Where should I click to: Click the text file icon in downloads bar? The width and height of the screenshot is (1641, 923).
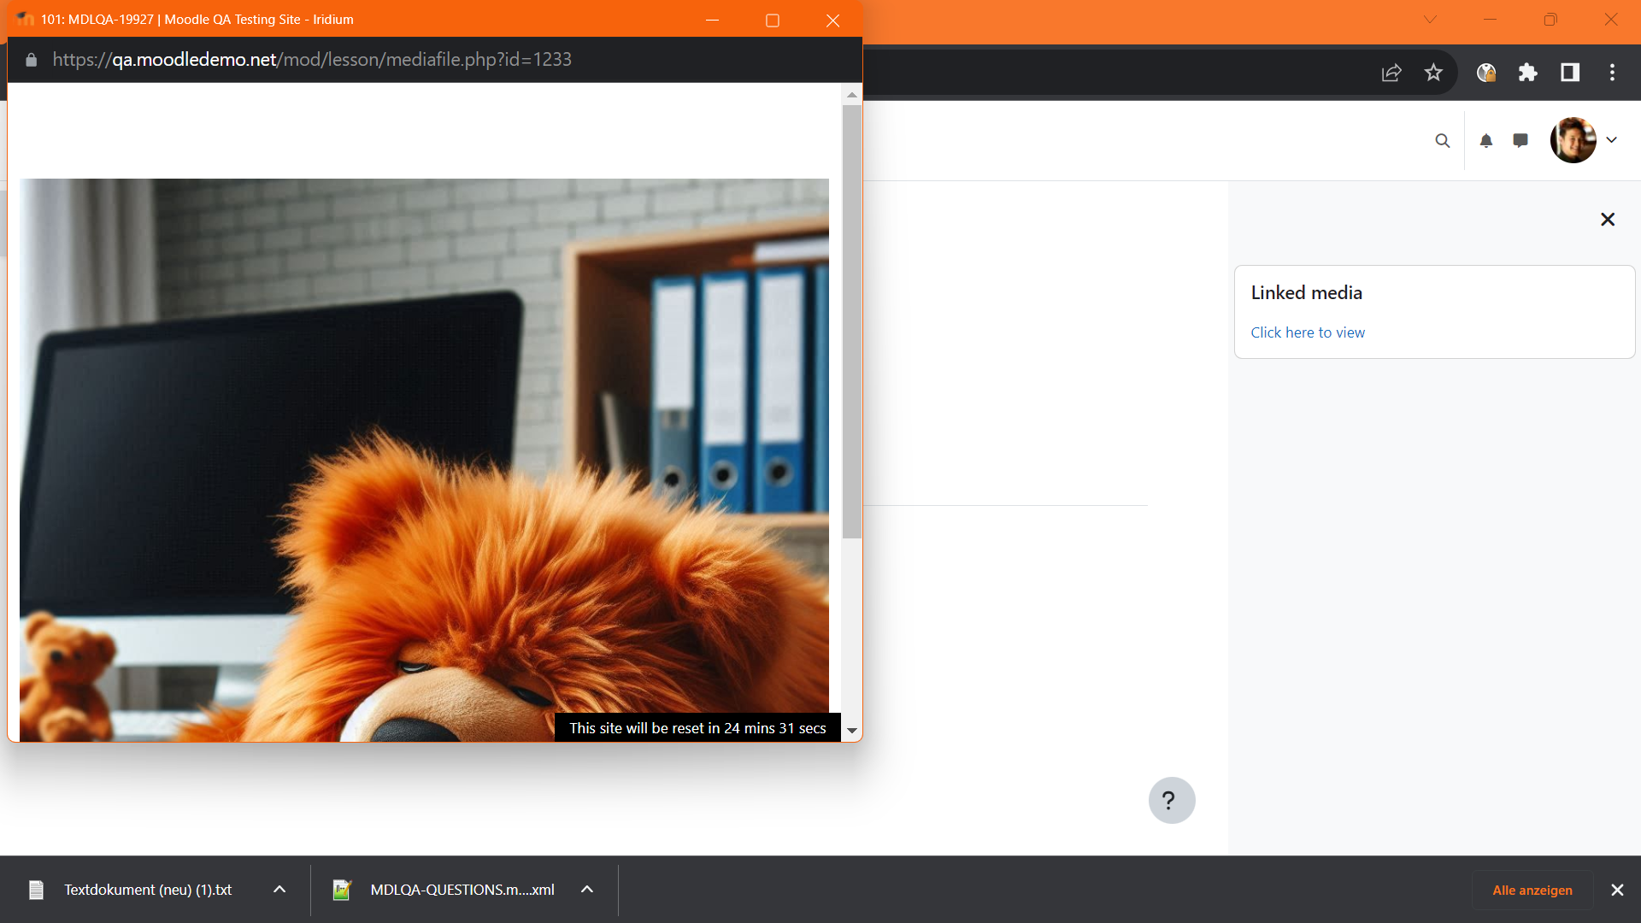[36, 890]
